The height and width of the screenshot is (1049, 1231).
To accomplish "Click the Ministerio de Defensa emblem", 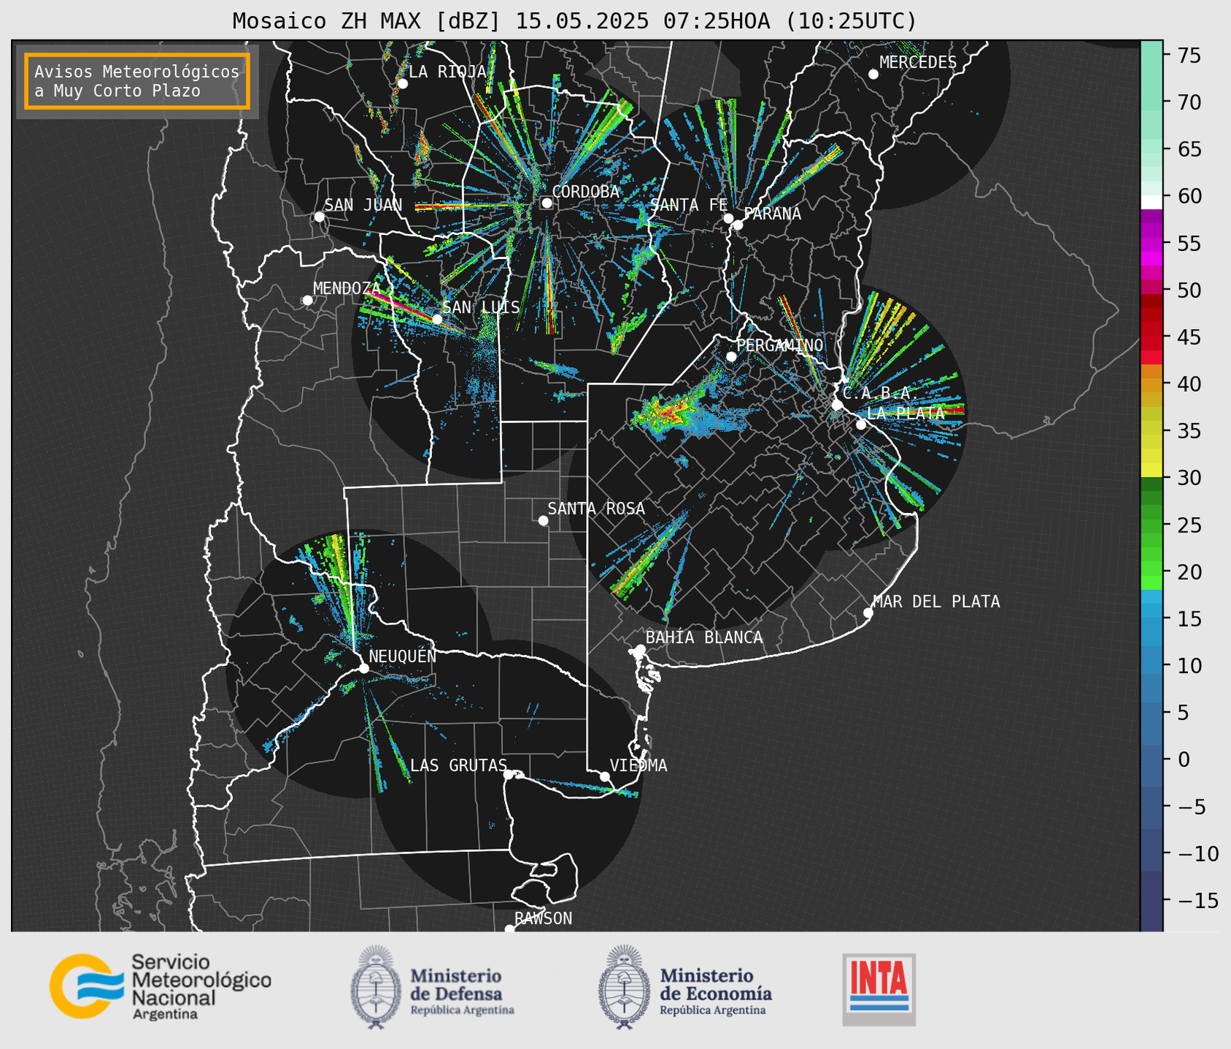I will click(x=376, y=987).
